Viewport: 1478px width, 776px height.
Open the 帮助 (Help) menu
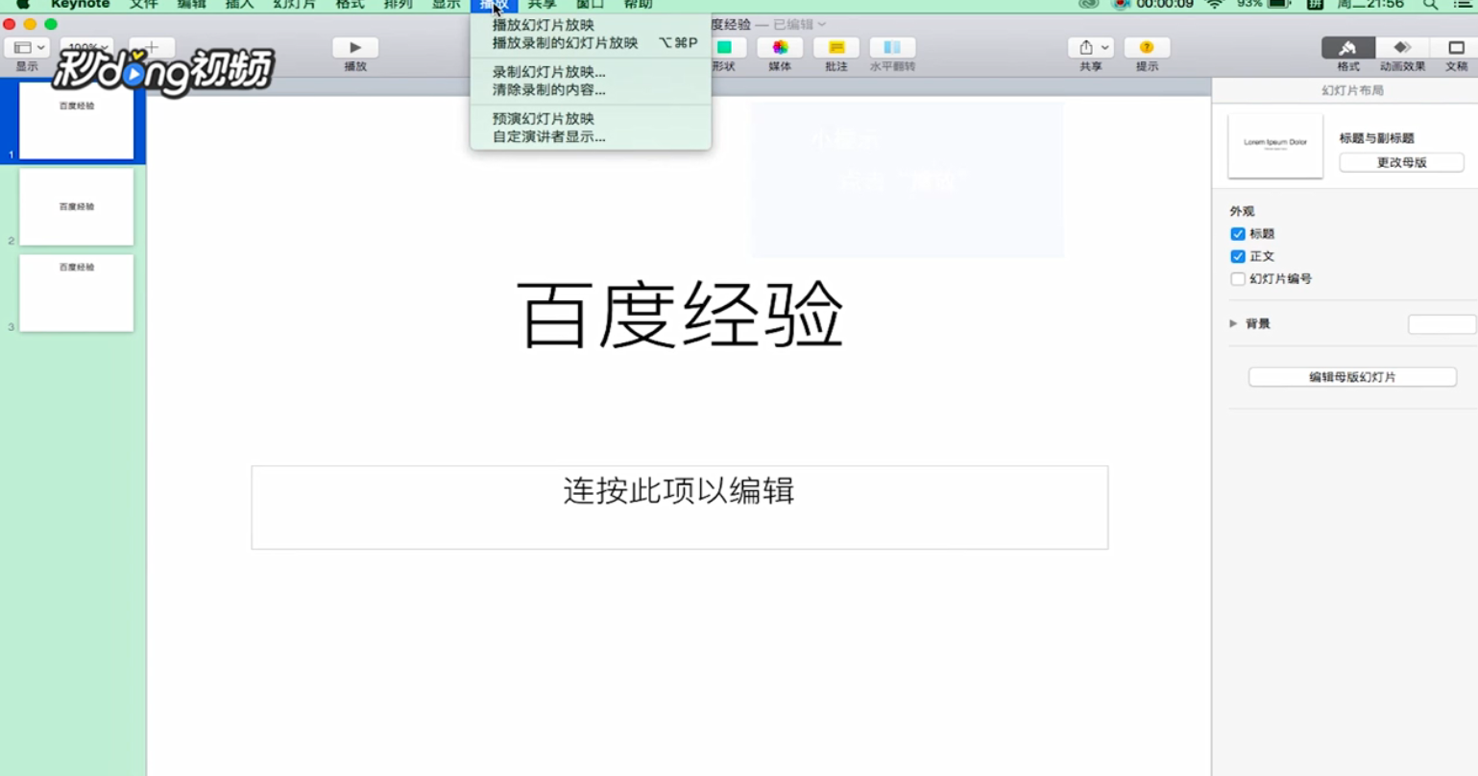coord(638,5)
